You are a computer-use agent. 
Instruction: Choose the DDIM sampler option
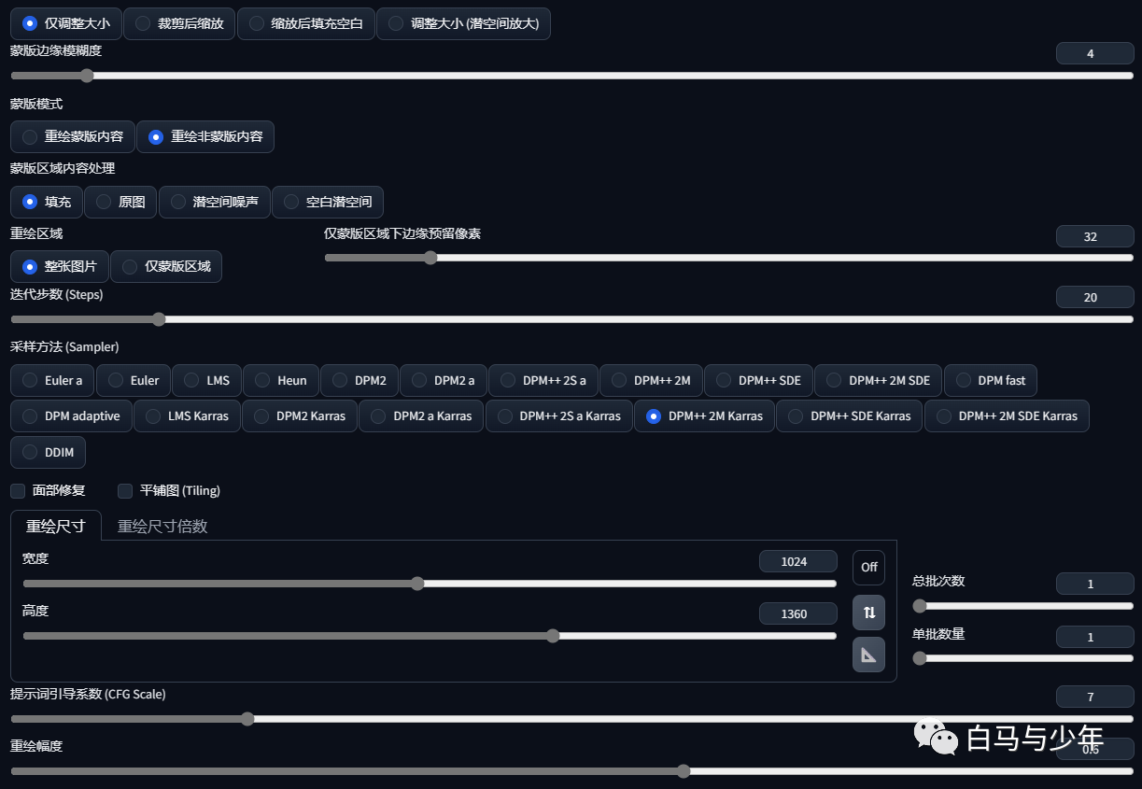pyautogui.click(x=48, y=452)
